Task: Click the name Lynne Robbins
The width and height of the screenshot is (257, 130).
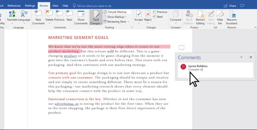Action: (198, 66)
